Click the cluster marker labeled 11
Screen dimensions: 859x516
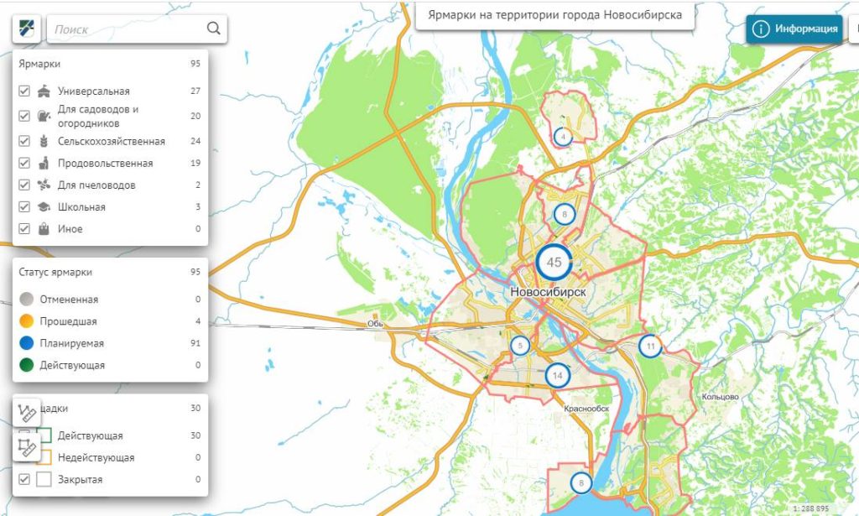click(650, 346)
